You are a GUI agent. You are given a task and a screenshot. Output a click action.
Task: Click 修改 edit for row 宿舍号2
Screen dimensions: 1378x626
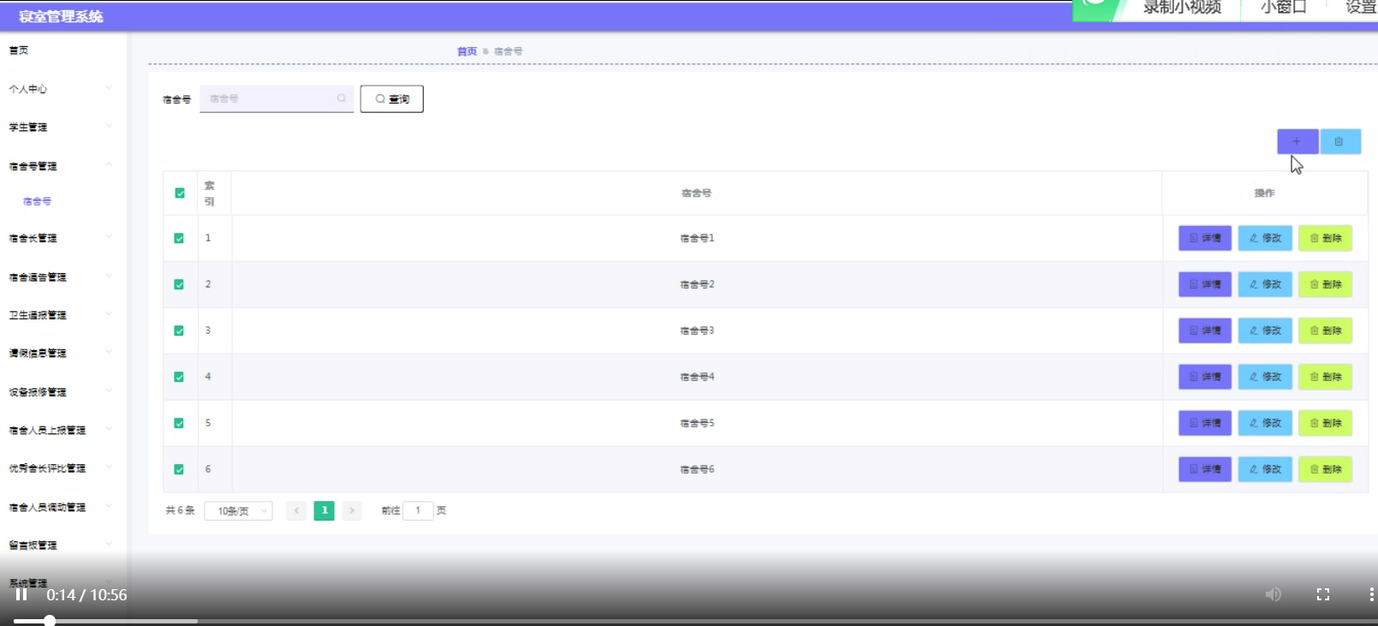[x=1265, y=284]
